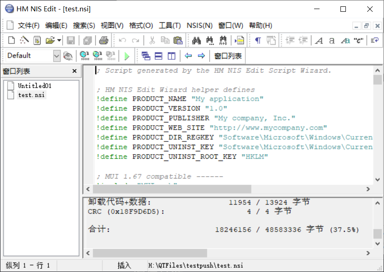Click the previous window left arrow
Viewport: 384px width, 272px height.
click(x=188, y=56)
